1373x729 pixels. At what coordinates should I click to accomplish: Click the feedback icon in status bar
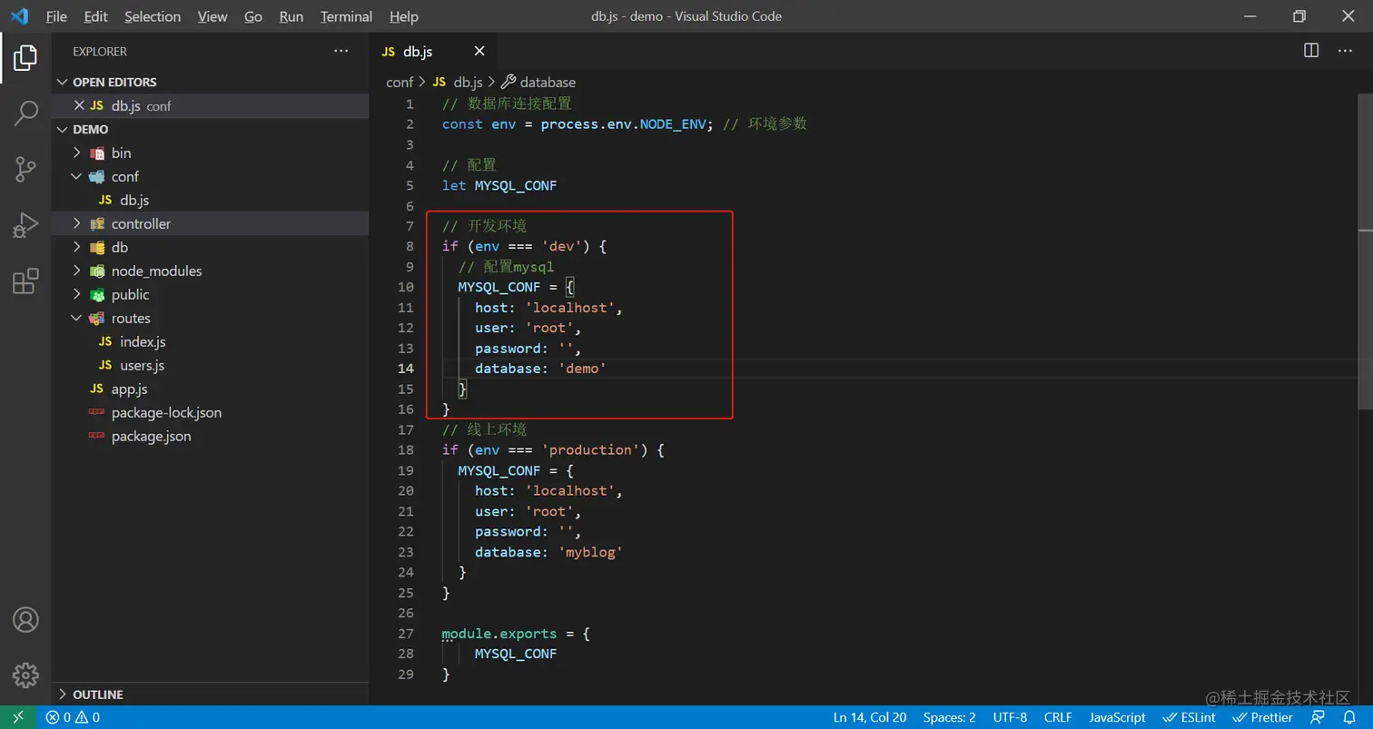(x=1319, y=717)
